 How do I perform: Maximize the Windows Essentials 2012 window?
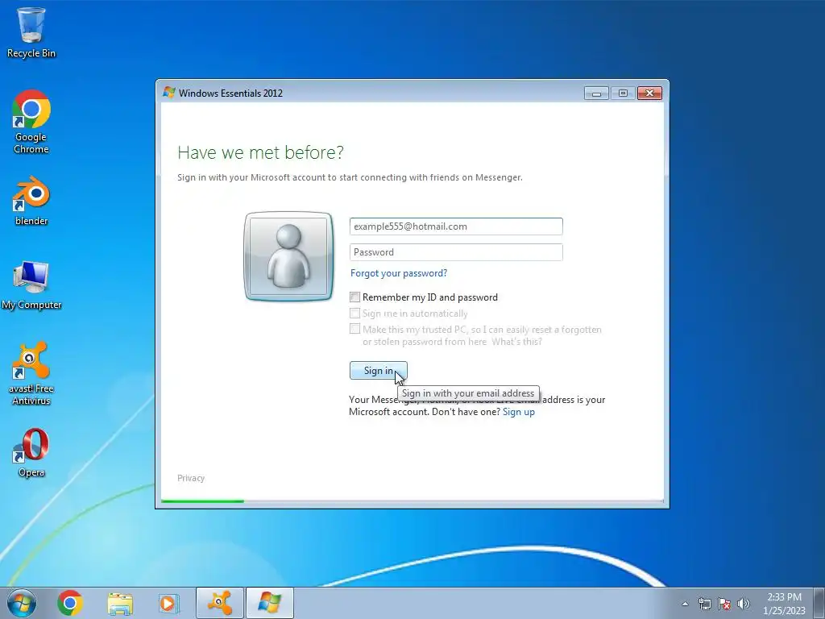pyautogui.click(x=623, y=93)
